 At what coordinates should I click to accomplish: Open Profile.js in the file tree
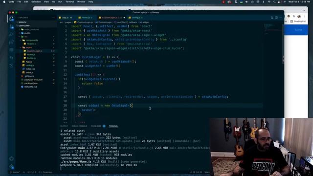point(36,58)
